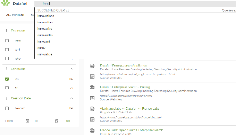Choose suggested query innovant

pyautogui.click(x=44, y=42)
